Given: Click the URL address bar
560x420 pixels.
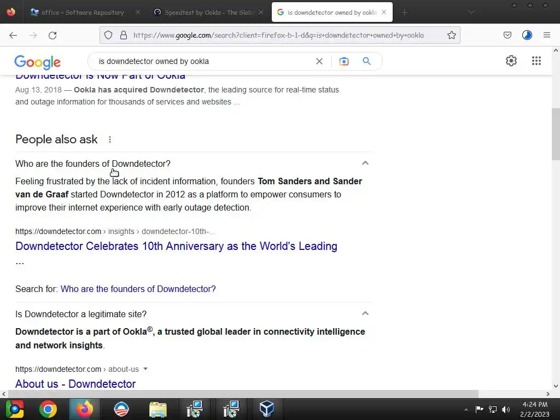Looking at the screenshot, I should pos(278,35).
